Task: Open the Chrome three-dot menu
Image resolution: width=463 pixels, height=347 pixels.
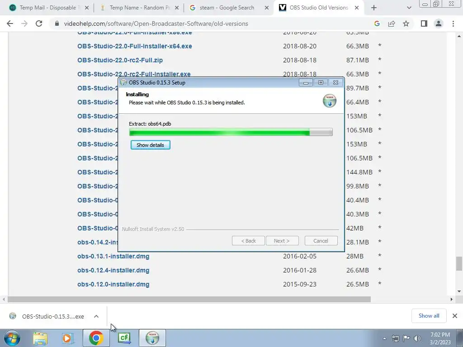Action: 453,23
